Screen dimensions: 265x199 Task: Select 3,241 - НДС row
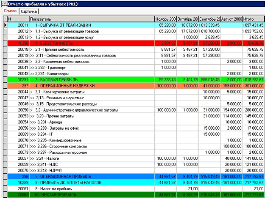[x=136, y=164]
